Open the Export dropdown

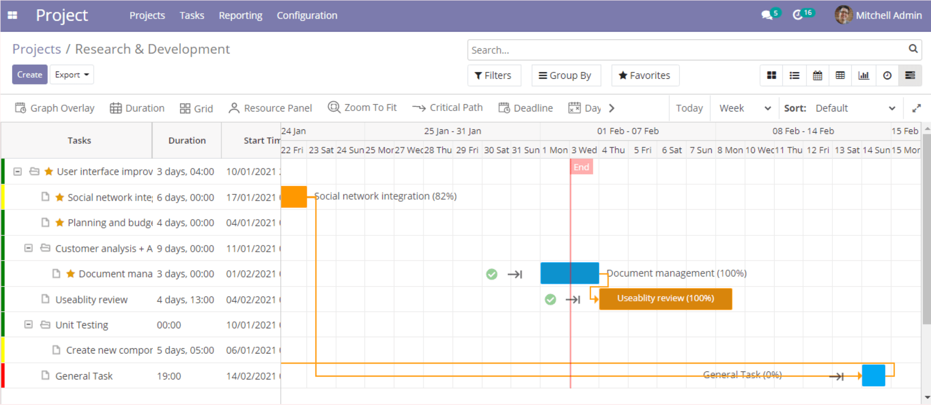pos(72,75)
